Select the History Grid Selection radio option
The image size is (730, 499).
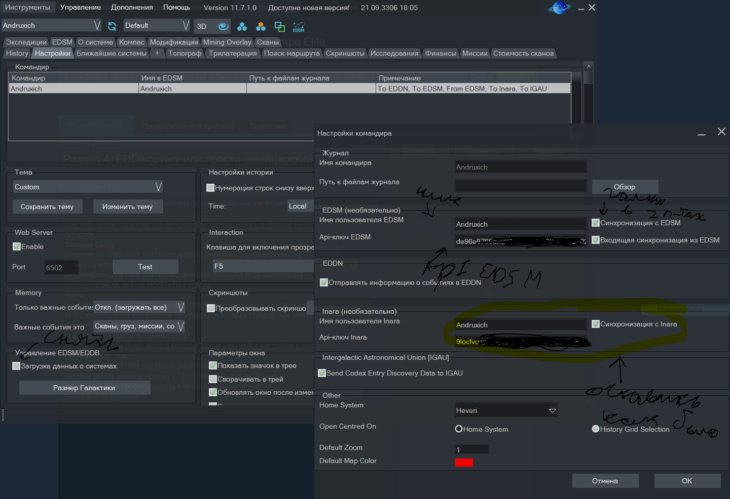(x=596, y=429)
